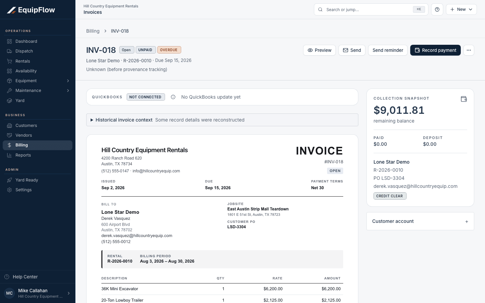Viewport: 485px width, 303px height.
Task: Click the Equipment box icon in sidebar
Action: pos(9,81)
